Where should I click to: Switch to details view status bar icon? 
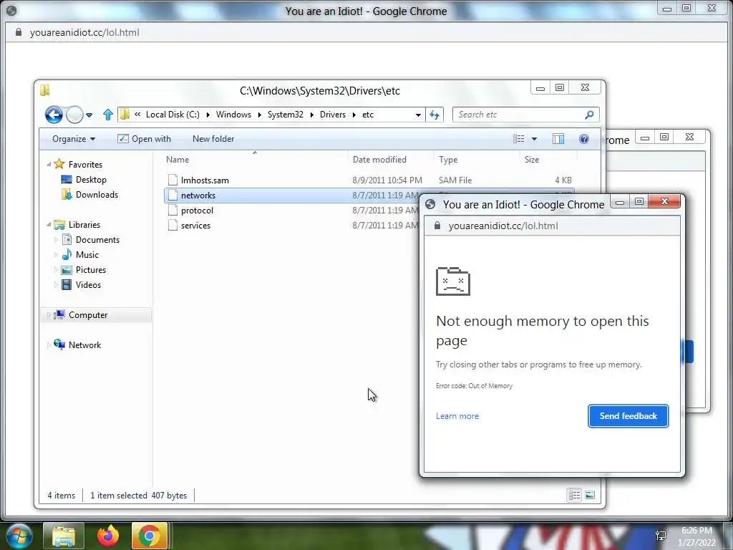[x=575, y=495]
